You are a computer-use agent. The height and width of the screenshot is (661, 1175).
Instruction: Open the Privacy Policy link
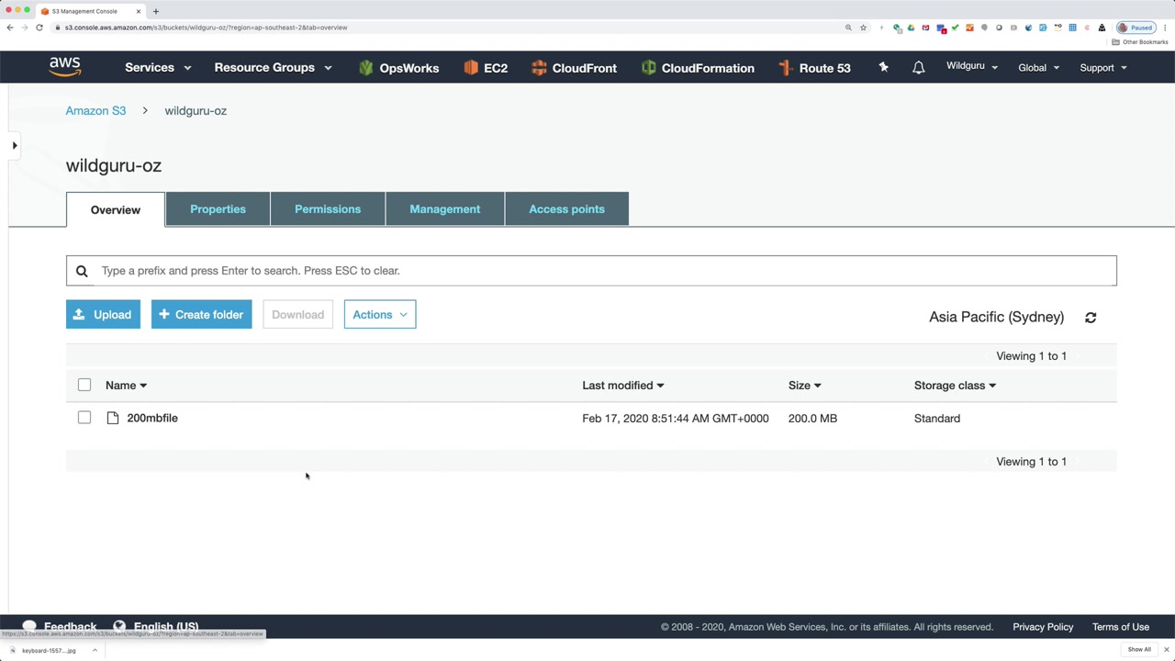point(1043,627)
